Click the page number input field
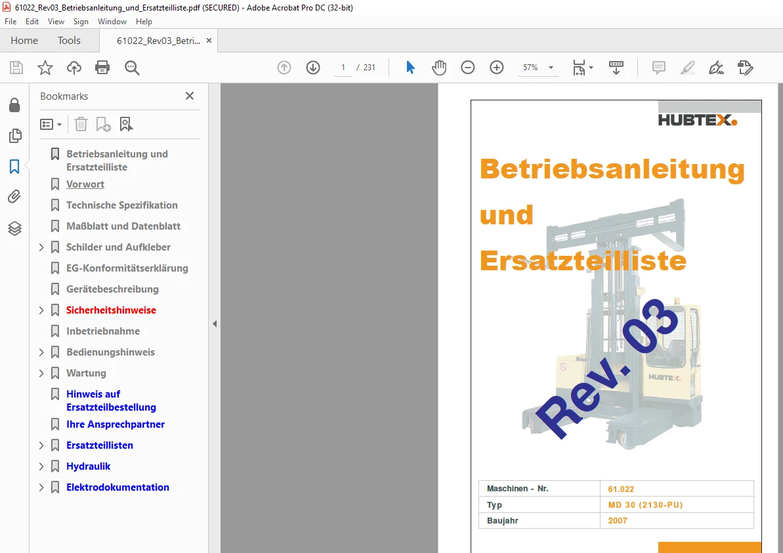Viewport: 783px width, 553px height. coord(343,68)
